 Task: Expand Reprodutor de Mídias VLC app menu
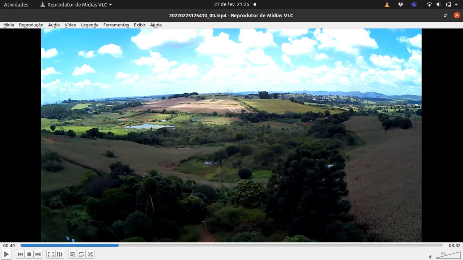[x=76, y=5]
